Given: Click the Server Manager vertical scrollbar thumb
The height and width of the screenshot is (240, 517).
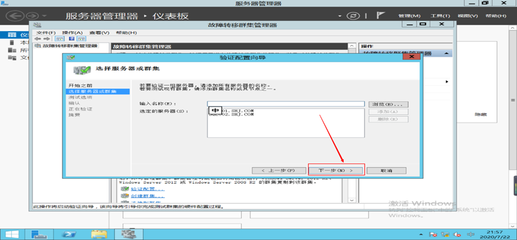Looking at the screenshot, I should [513, 101].
